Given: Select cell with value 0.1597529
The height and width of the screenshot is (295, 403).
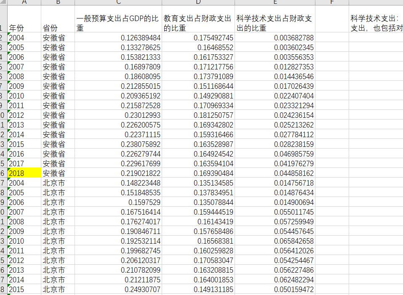Looking at the screenshot, I should click(x=118, y=202).
